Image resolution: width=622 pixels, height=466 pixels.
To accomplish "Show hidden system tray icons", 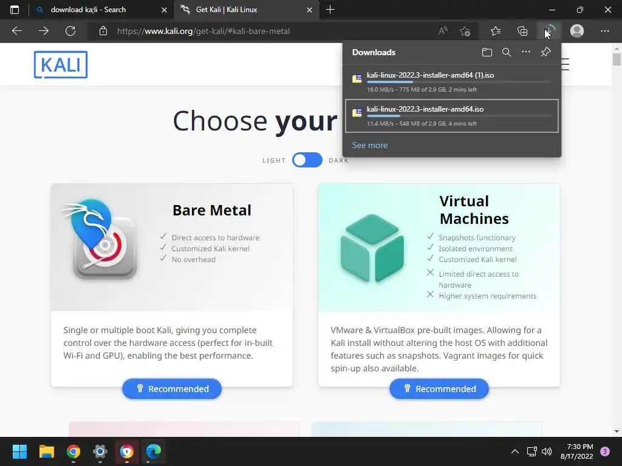I will point(515,451).
